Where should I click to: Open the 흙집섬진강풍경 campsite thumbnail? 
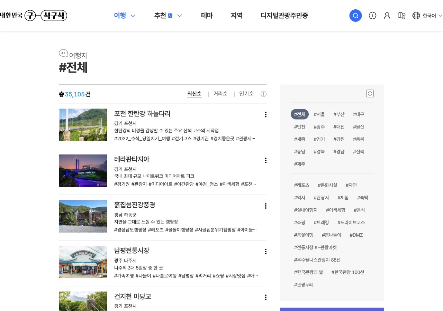(x=83, y=216)
